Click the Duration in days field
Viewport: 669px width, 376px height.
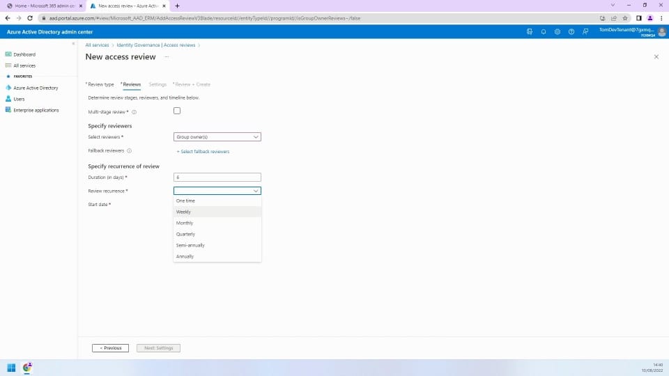(217, 178)
